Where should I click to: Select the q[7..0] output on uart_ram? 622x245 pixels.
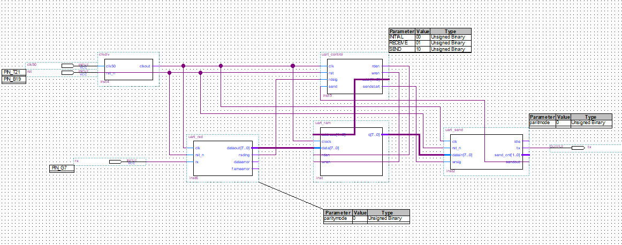(x=374, y=135)
